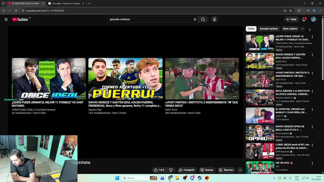Image resolution: width=324 pixels, height=182 pixels.
Task: Clear the search box with the X
Action: tap(195, 19)
